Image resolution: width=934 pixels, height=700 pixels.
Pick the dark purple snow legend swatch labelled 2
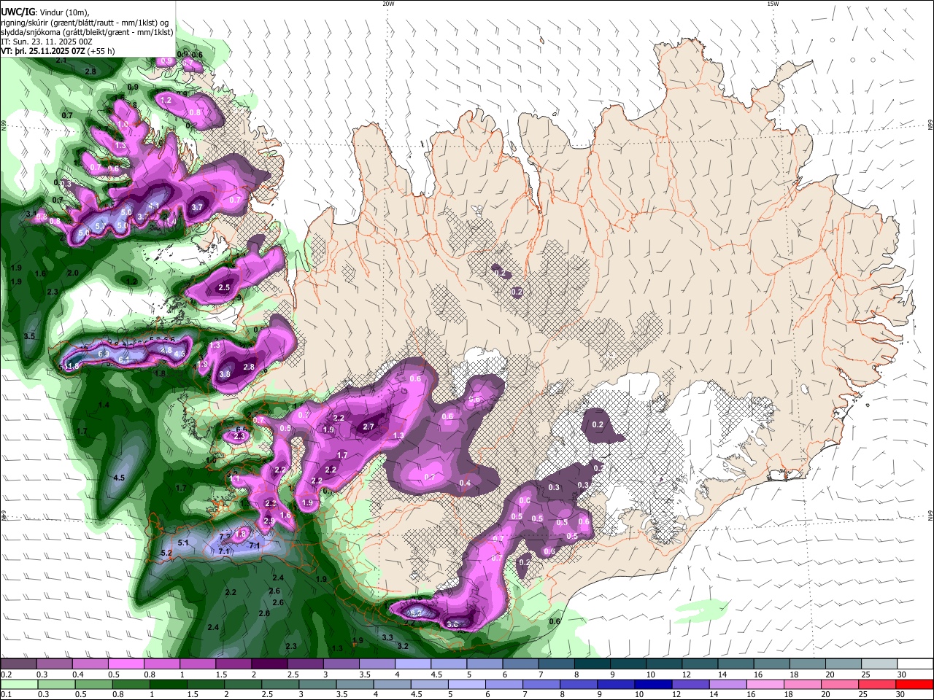click(x=269, y=664)
